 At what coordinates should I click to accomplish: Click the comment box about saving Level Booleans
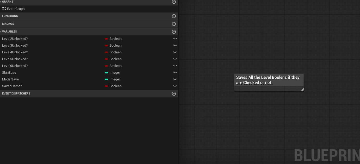pyautogui.click(x=269, y=80)
